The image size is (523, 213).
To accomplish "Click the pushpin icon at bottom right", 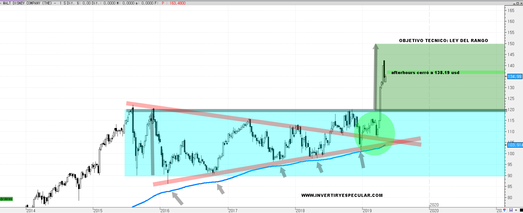I will coord(516,210).
